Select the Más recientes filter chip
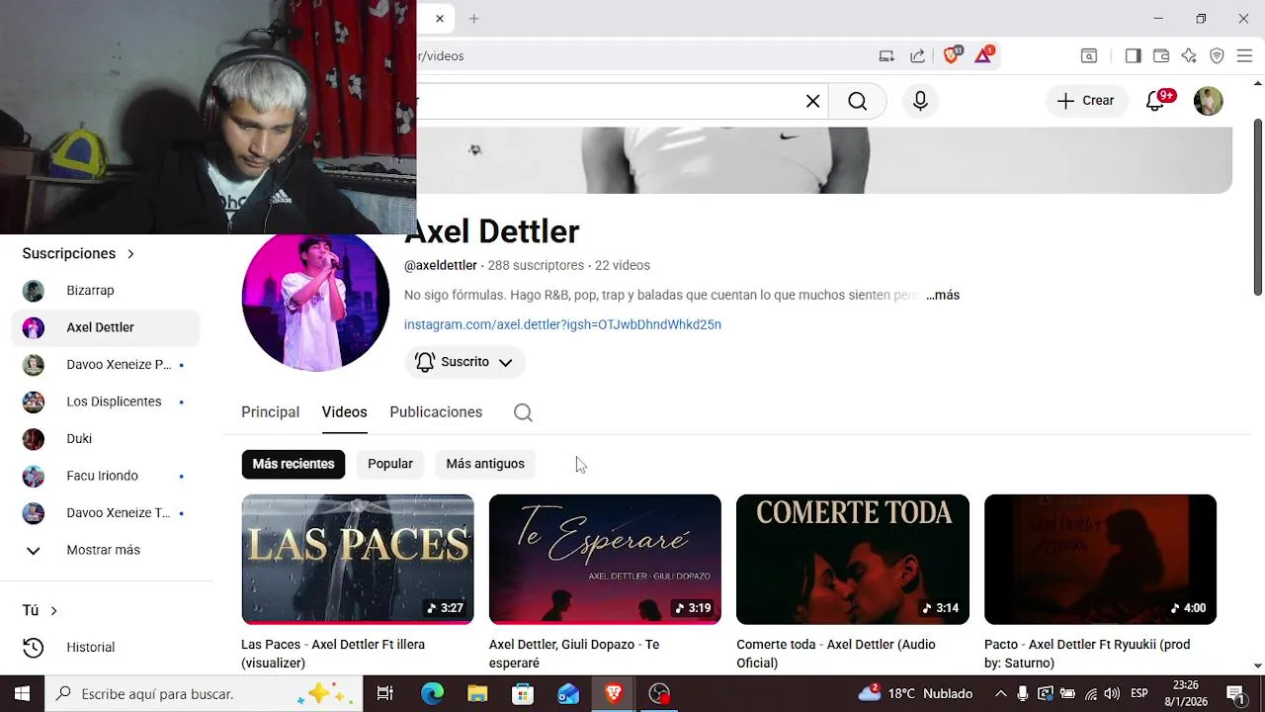 294,464
